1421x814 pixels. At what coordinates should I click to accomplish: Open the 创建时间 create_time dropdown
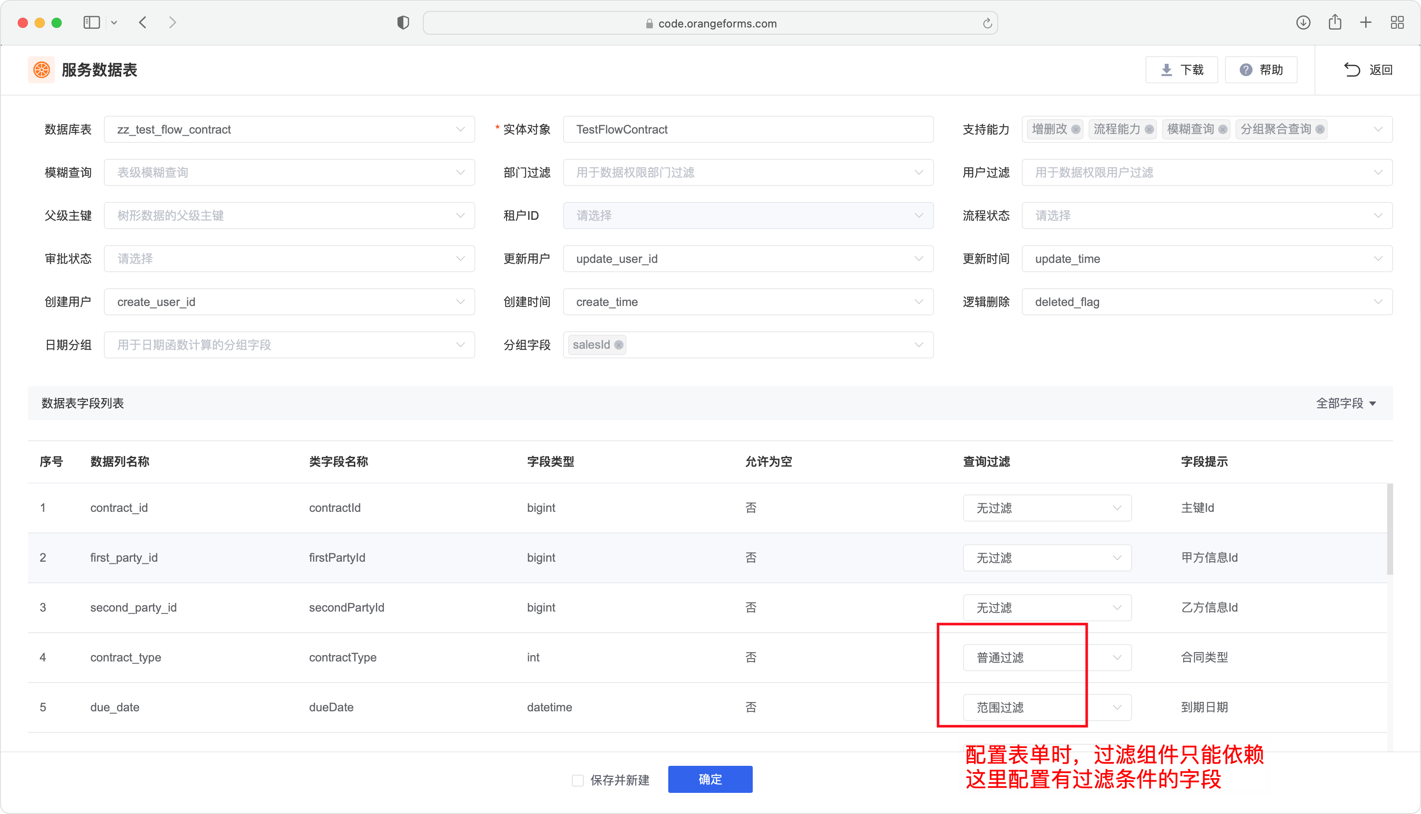tap(748, 301)
